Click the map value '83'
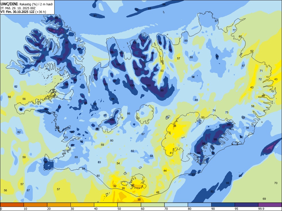282x211 pixels. 99,162
